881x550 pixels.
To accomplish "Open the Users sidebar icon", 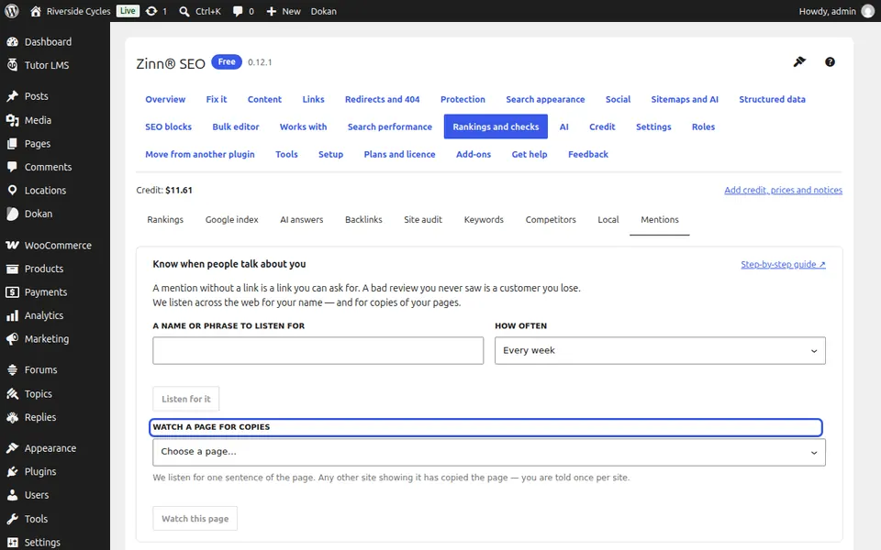I will click(x=12, y=495).
